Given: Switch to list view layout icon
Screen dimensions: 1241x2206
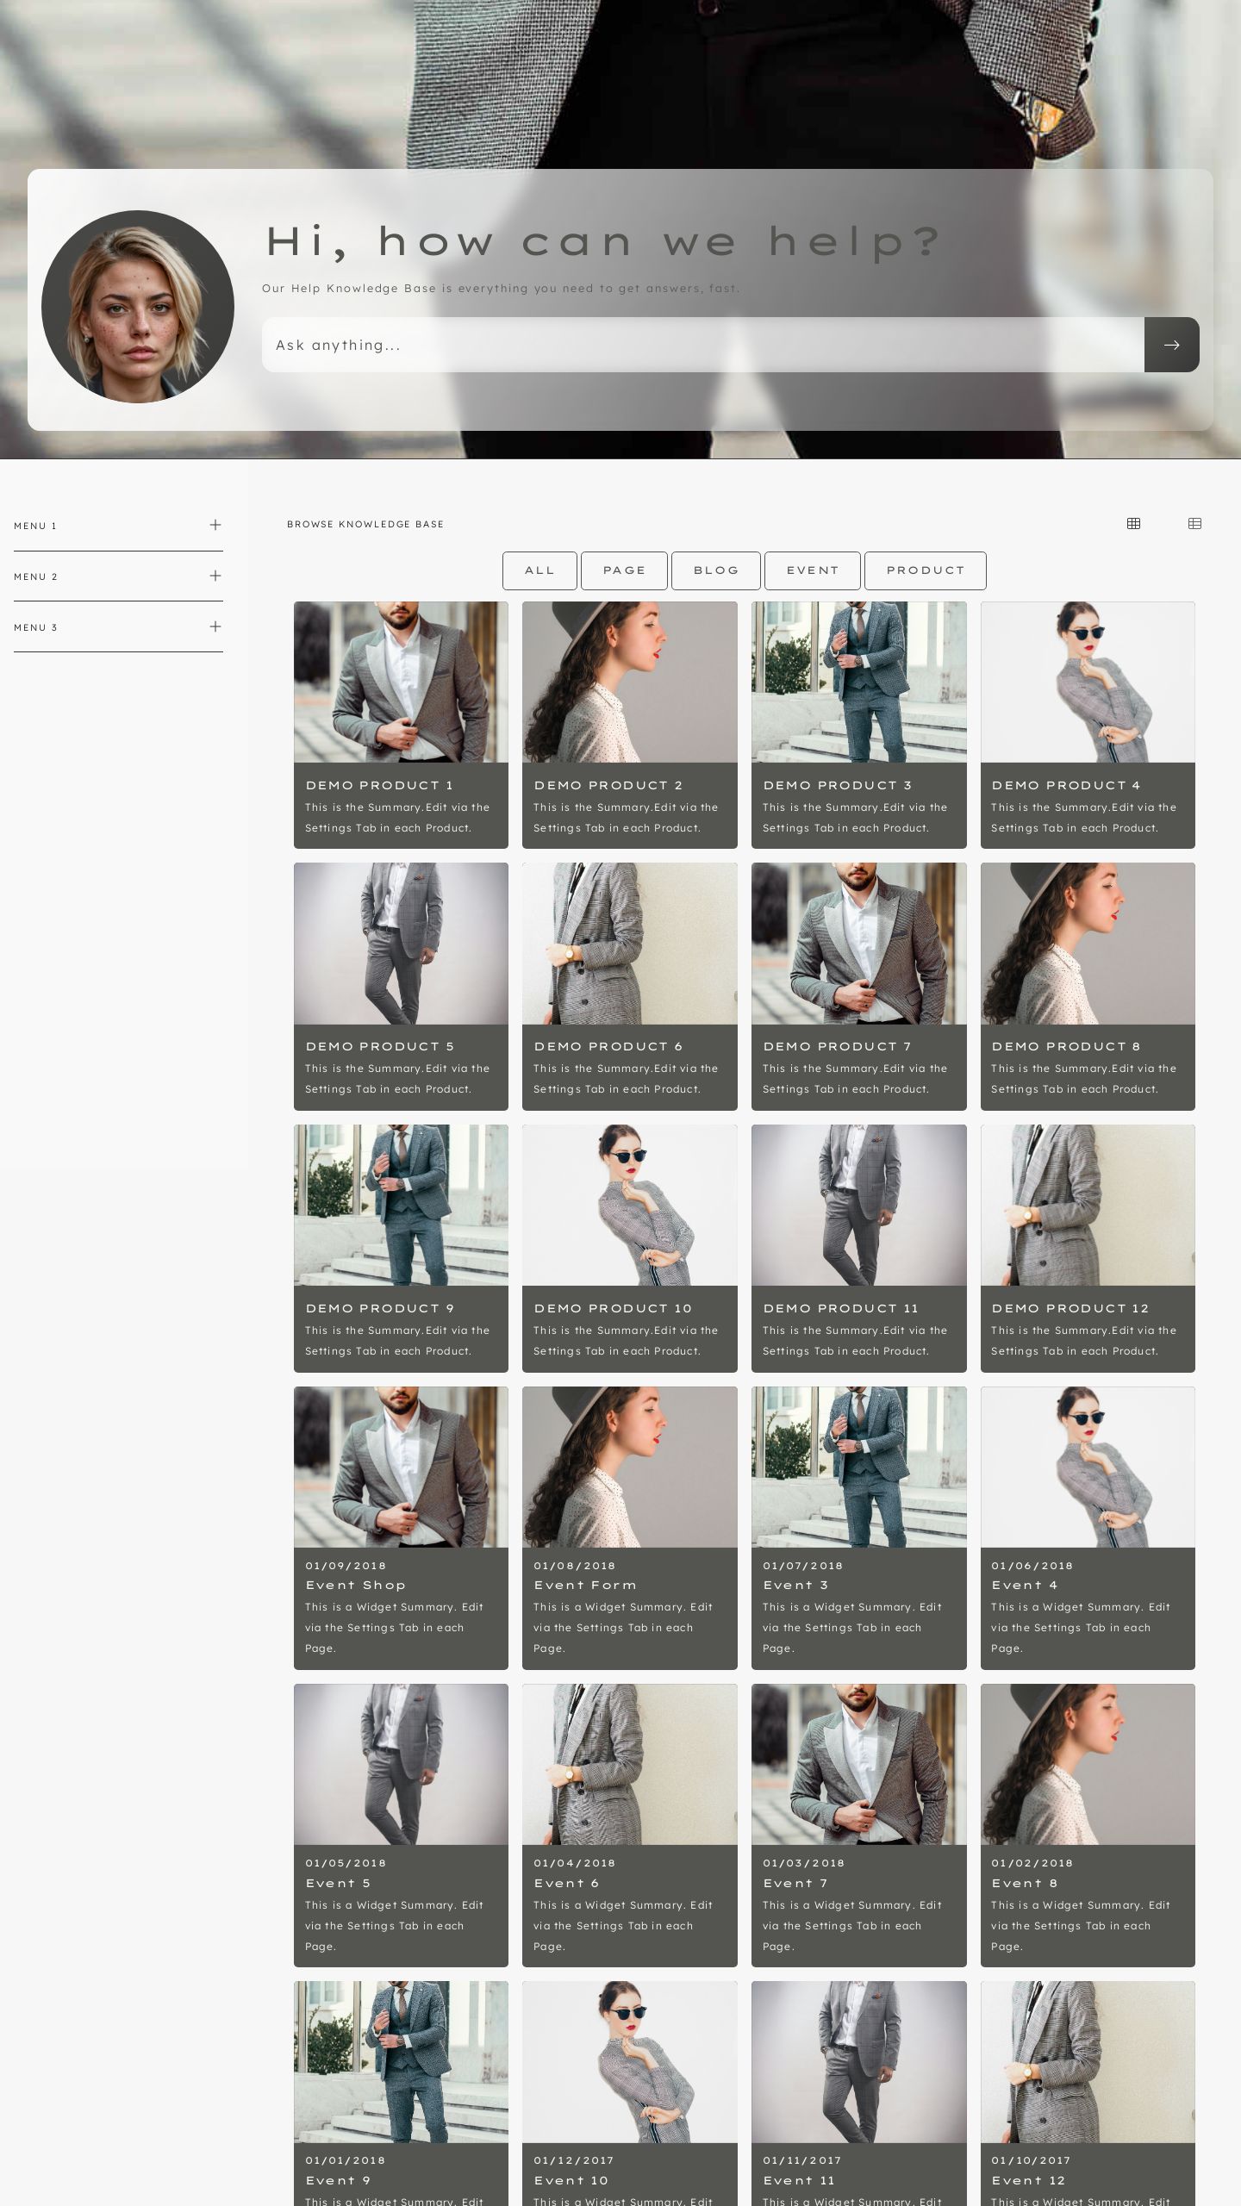Looking at the screenshot, I should pyautogui.click(x=1194, y=524).
